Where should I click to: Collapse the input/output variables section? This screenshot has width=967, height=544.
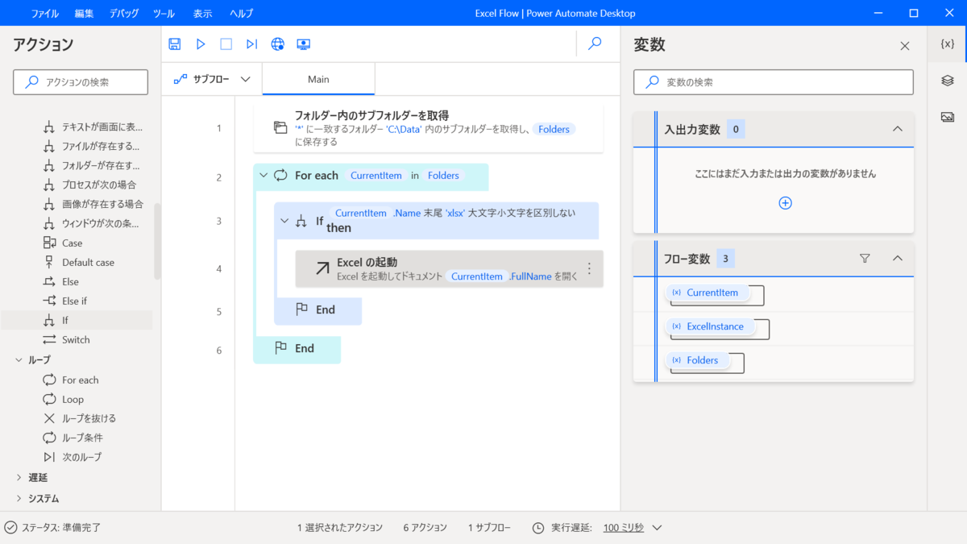point(897,129)
